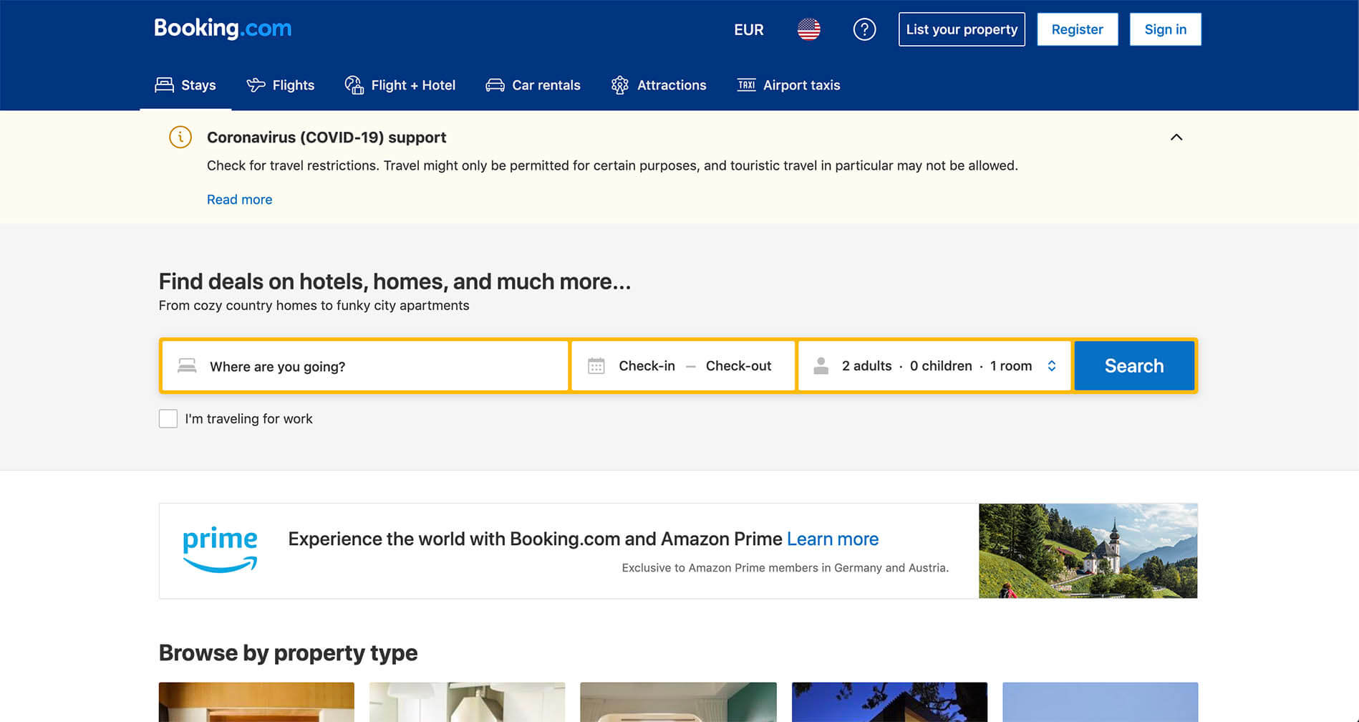Open the US flag language selector

tap(808, 29)
